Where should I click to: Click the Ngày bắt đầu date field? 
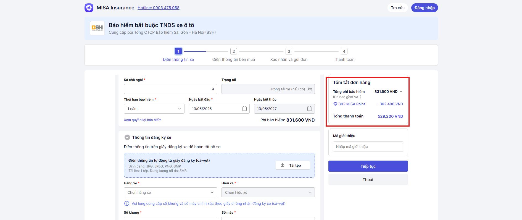click(x=219, y=109)
